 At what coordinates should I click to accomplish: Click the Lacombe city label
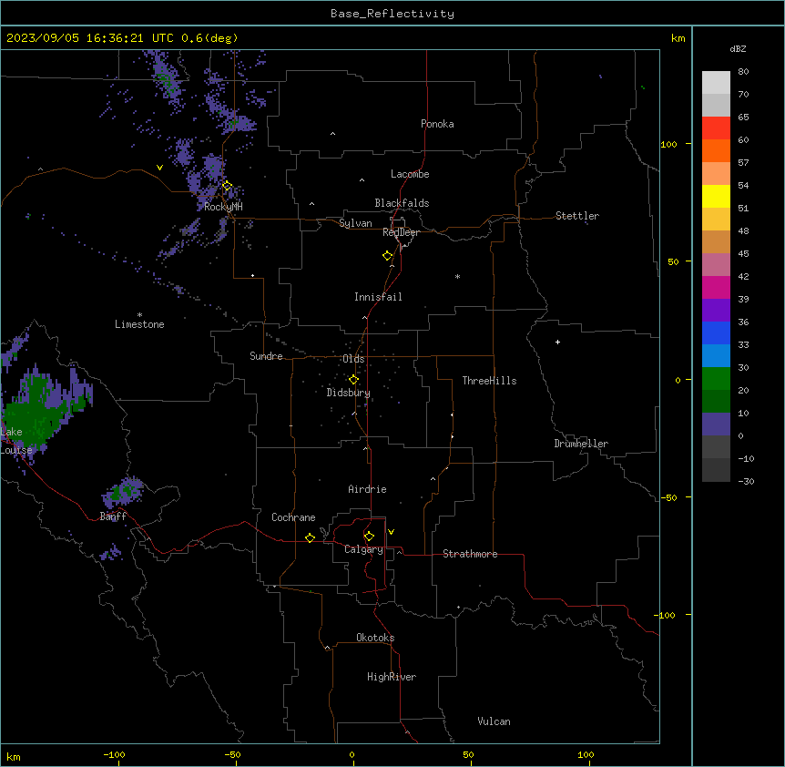pos(410,174)
